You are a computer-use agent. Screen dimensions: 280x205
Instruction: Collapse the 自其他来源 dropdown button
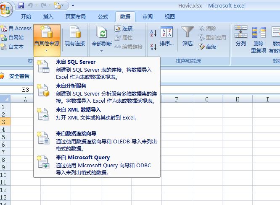pos(47,40)
